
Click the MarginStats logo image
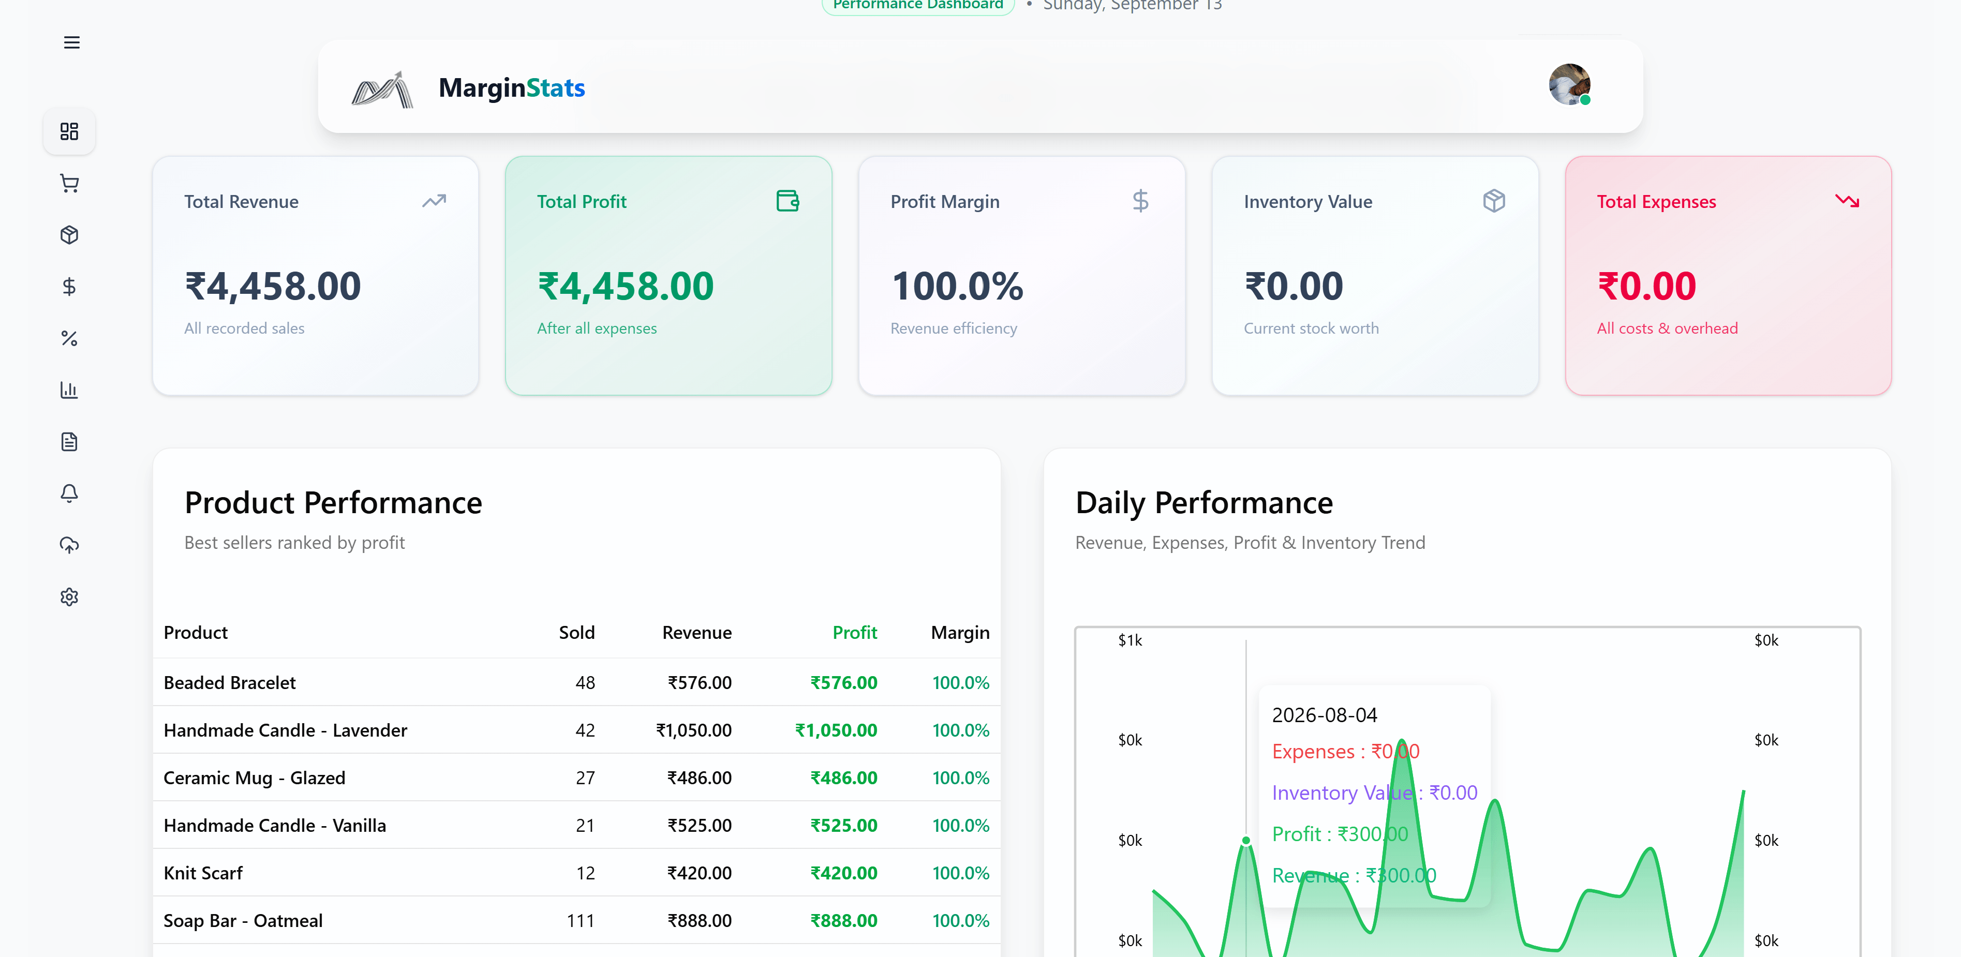click(382, 89)
